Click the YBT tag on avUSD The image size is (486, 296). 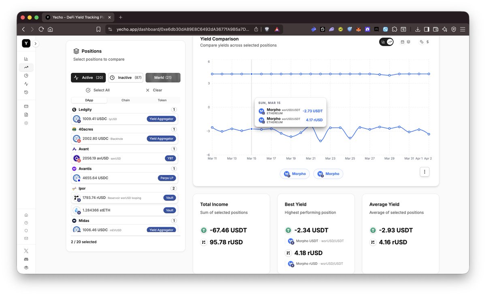point(171,158)
